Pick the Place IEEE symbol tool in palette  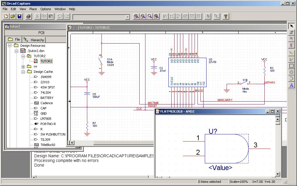[291, 32]
